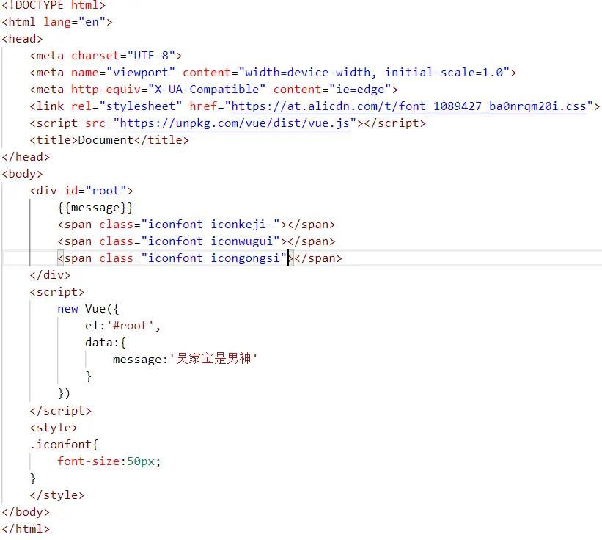Open the alicdn font CSS link
The image size is (602, 540).
[x=409, y=106]
